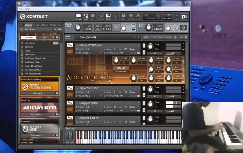The height and width of the screenshot is (153, 243).
Task: Click the NI logo icon
Action: 184,17
